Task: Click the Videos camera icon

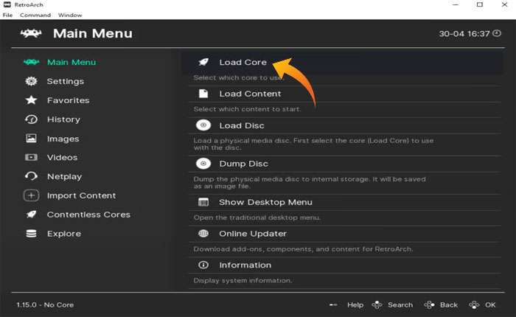Action: (31, 158)
